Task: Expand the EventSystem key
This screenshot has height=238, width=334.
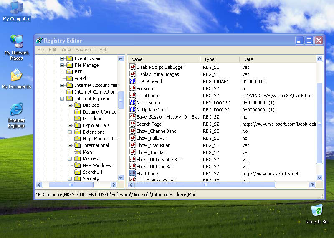Action: (x=62, y=58)
